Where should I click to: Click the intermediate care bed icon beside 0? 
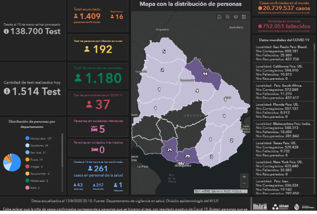[x=95, y=150]
